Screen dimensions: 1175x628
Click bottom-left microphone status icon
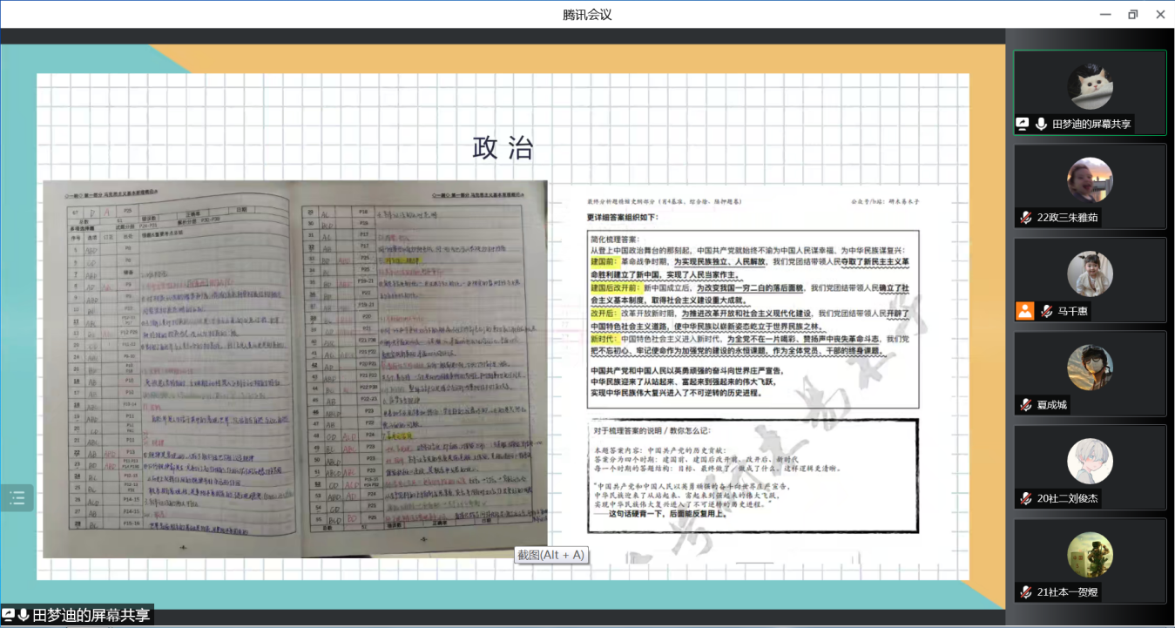pos(24,616)
